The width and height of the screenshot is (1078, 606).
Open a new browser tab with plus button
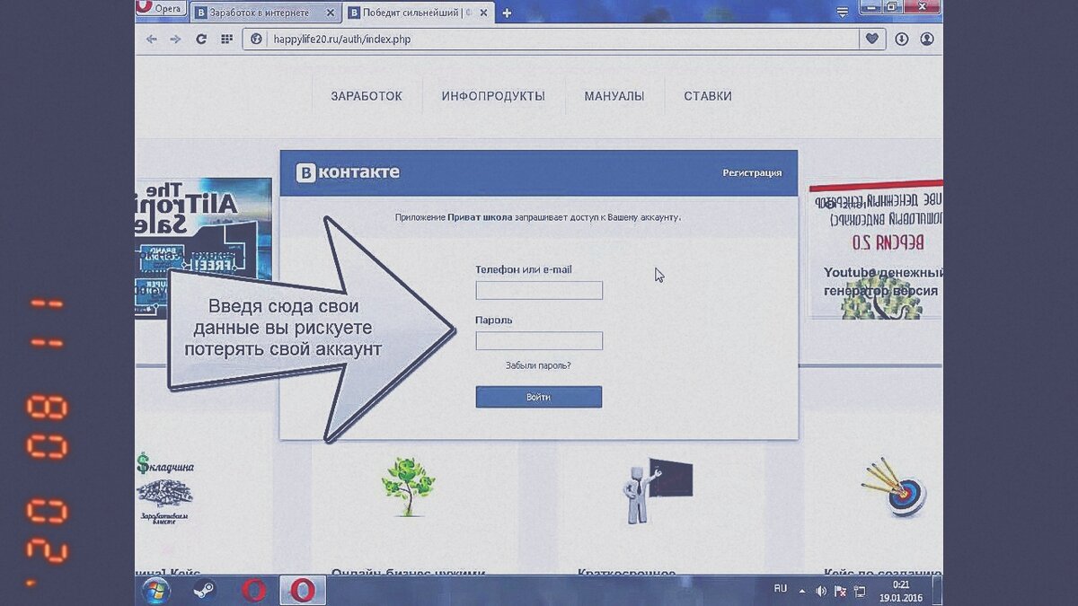pyautogui.click(x=507, y=13)
